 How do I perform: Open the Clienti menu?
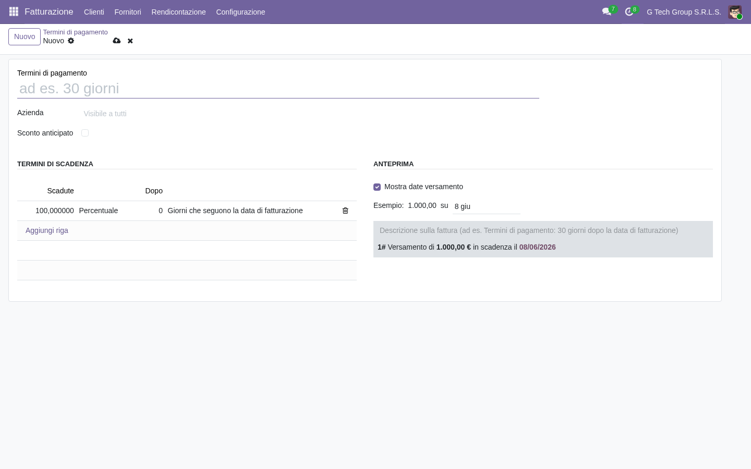pyautogui.click(x=94, y=12)
